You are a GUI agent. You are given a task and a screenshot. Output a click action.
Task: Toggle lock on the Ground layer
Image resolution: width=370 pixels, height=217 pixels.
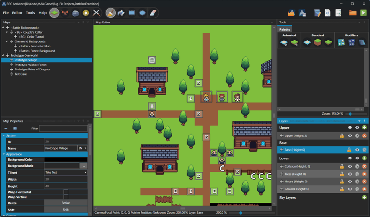point(342,189)
